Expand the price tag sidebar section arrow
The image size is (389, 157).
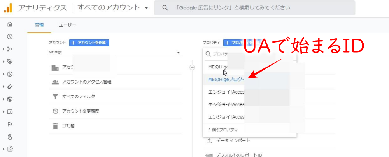(x=4, y=61)
